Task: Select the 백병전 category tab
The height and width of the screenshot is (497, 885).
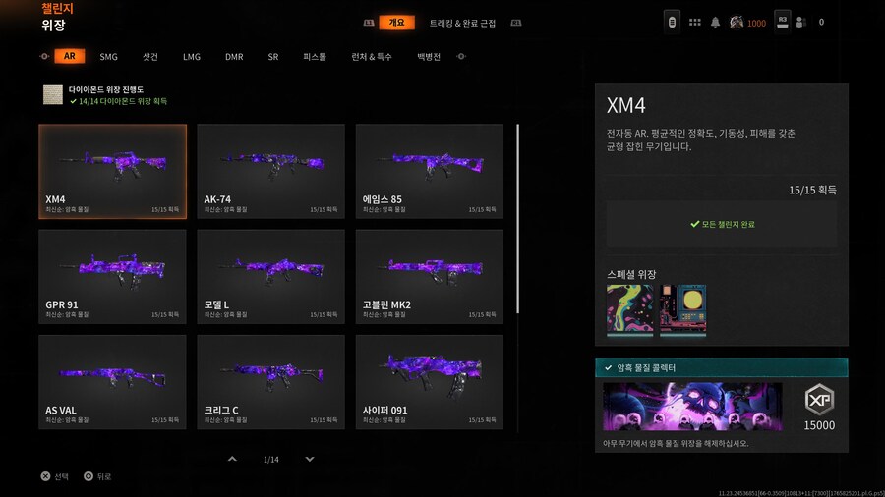Action: click(x=429, y=57)
